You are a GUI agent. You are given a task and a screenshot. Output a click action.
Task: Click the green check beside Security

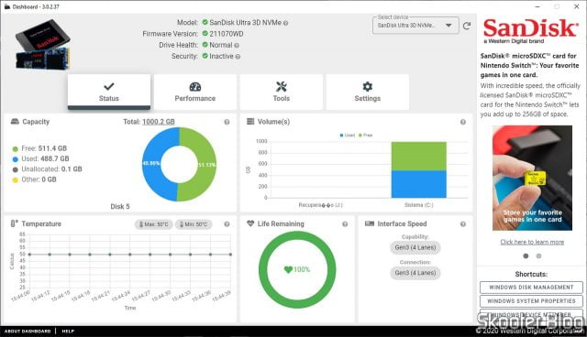[x=205, y=56]
